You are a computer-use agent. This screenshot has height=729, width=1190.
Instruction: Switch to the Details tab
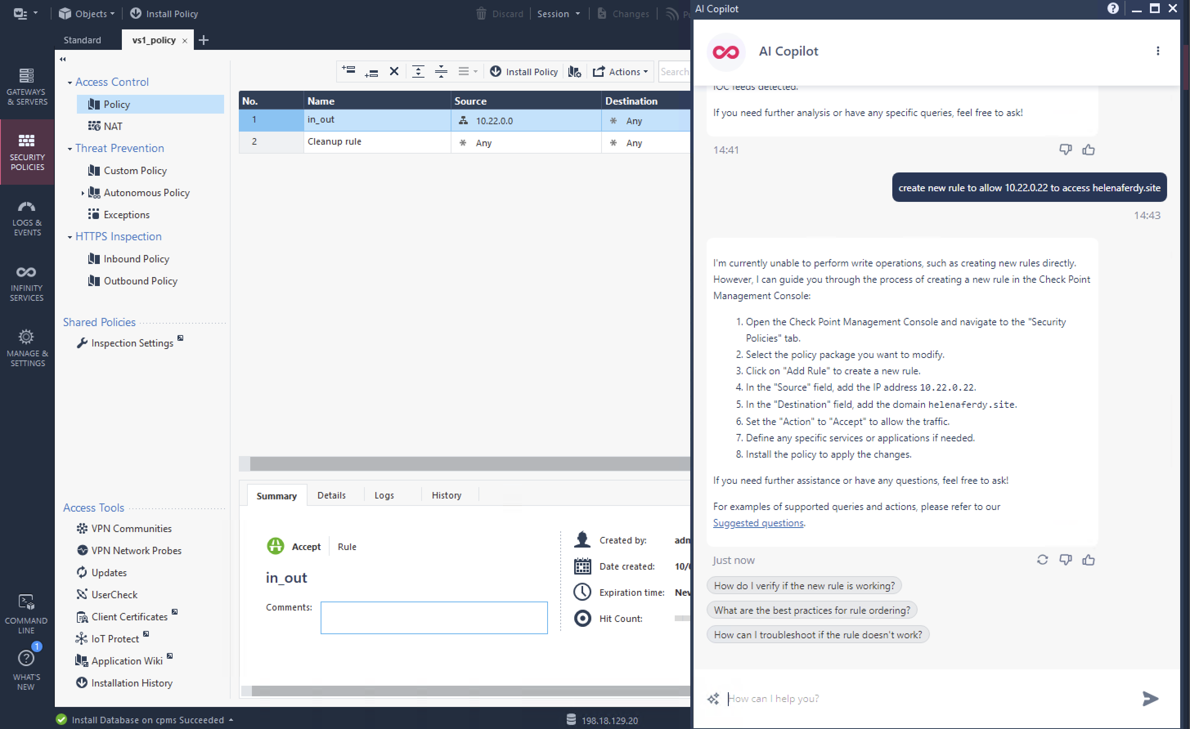coord(331,495)
